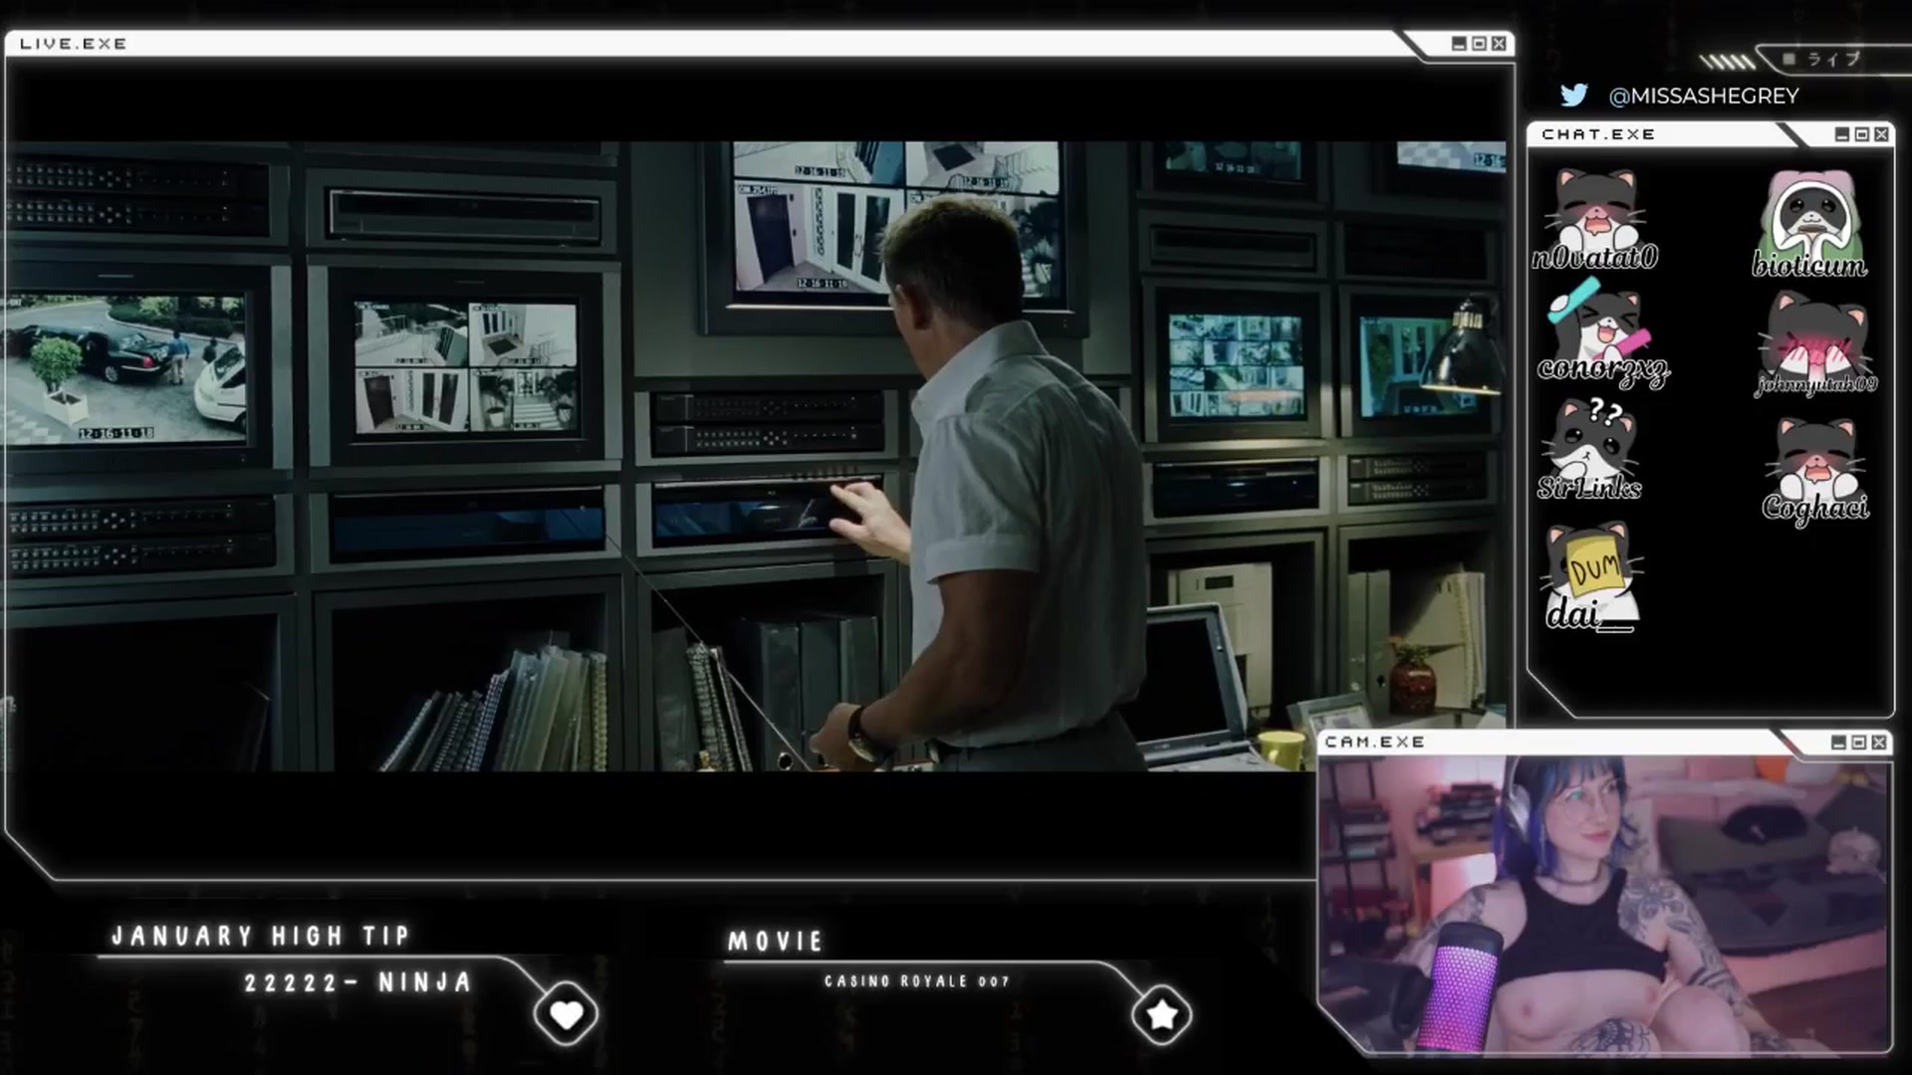
Task: Maximize the CAM.EXE window
Action: (1858, 743)
